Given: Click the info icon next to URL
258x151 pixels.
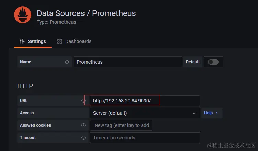Looking at the screenshot, I should pos(83,101).
